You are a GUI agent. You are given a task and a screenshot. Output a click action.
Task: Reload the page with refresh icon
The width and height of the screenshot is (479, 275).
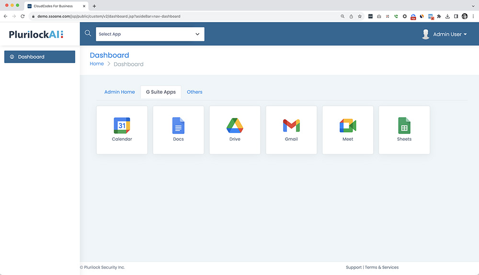(x=23, y=16)
